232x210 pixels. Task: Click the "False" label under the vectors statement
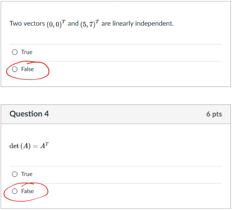[x=27, y=69]
